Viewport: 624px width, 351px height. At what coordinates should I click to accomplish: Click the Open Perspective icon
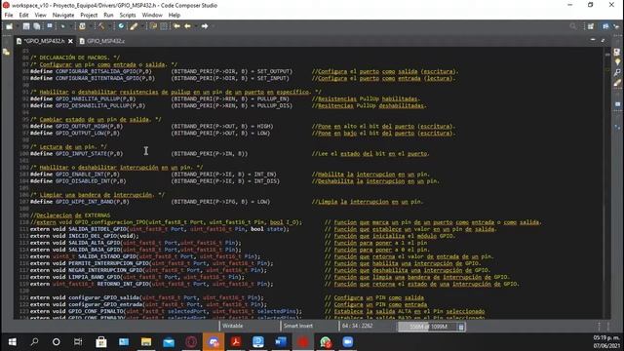pos(591,26)
